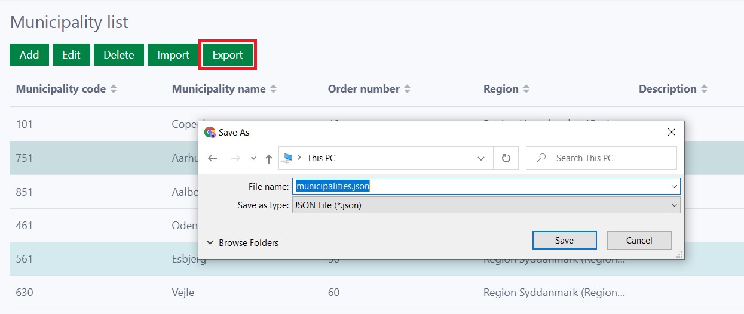Sort by Order number column arrows
Screen dimensions: 744x314
pos(407,89)
